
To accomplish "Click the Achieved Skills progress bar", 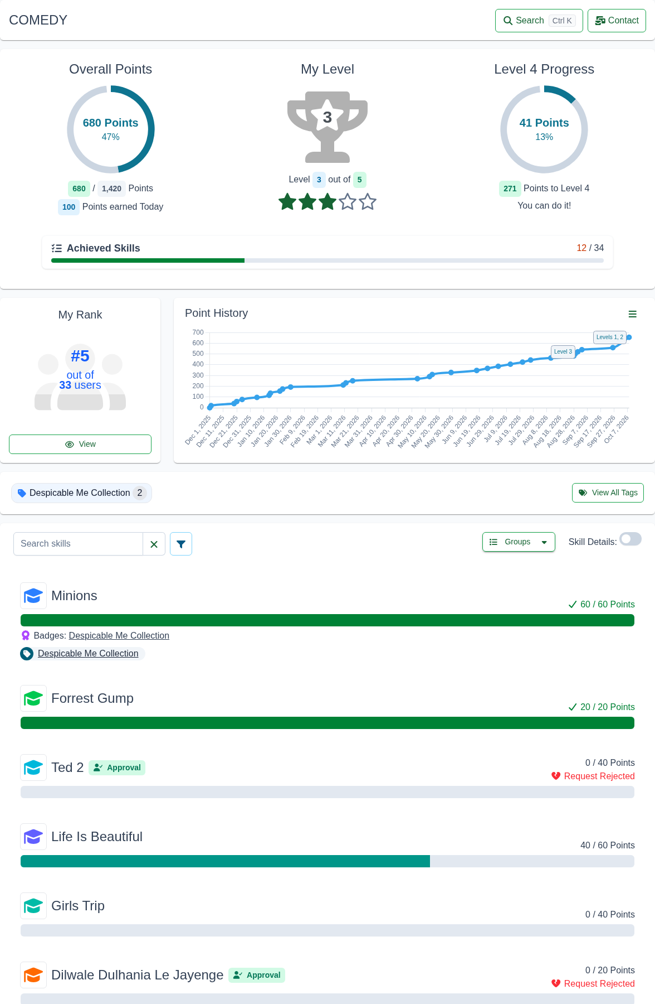I will coord(327,260).
